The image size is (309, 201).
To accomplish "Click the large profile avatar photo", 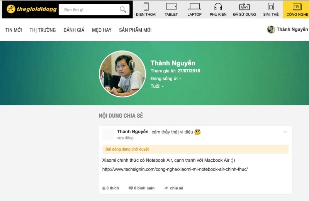I will click(x=122, y=73).
